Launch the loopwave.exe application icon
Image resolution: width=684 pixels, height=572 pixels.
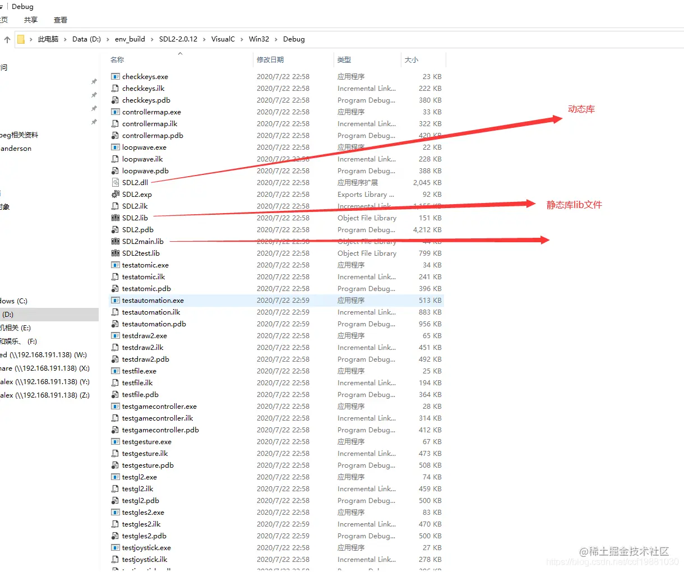[116, 147]
